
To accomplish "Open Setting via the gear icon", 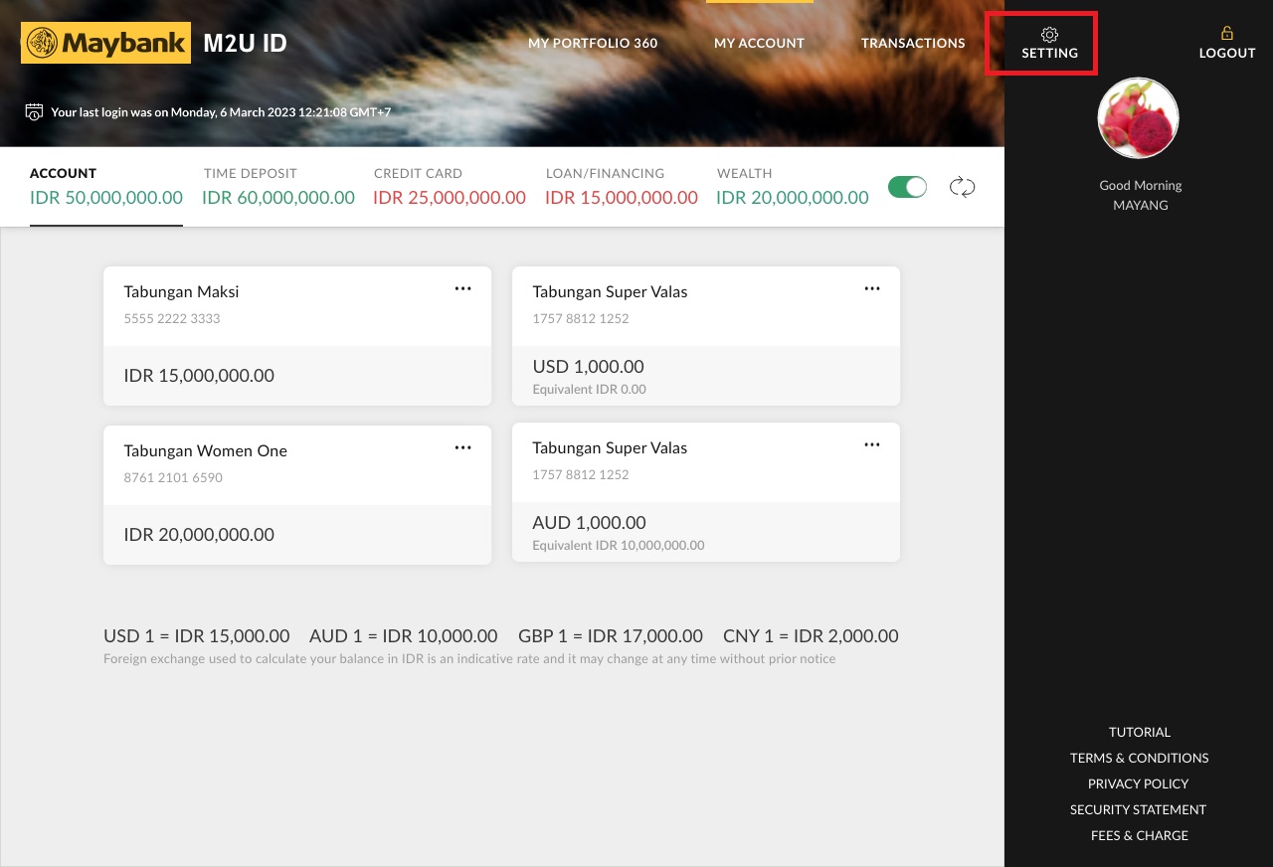I will [x=1049, y=35].
